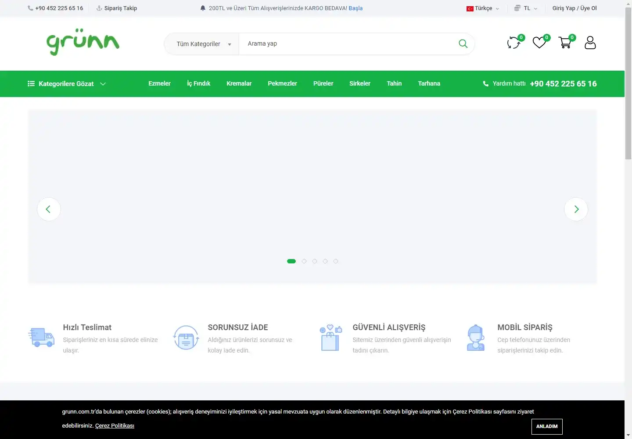Click the top bar phone number
The image size is (632, 439).
point(59,8)
